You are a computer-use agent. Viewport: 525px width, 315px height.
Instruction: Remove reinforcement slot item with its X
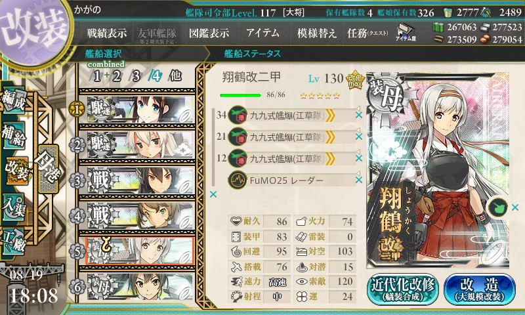coord(515,207)
